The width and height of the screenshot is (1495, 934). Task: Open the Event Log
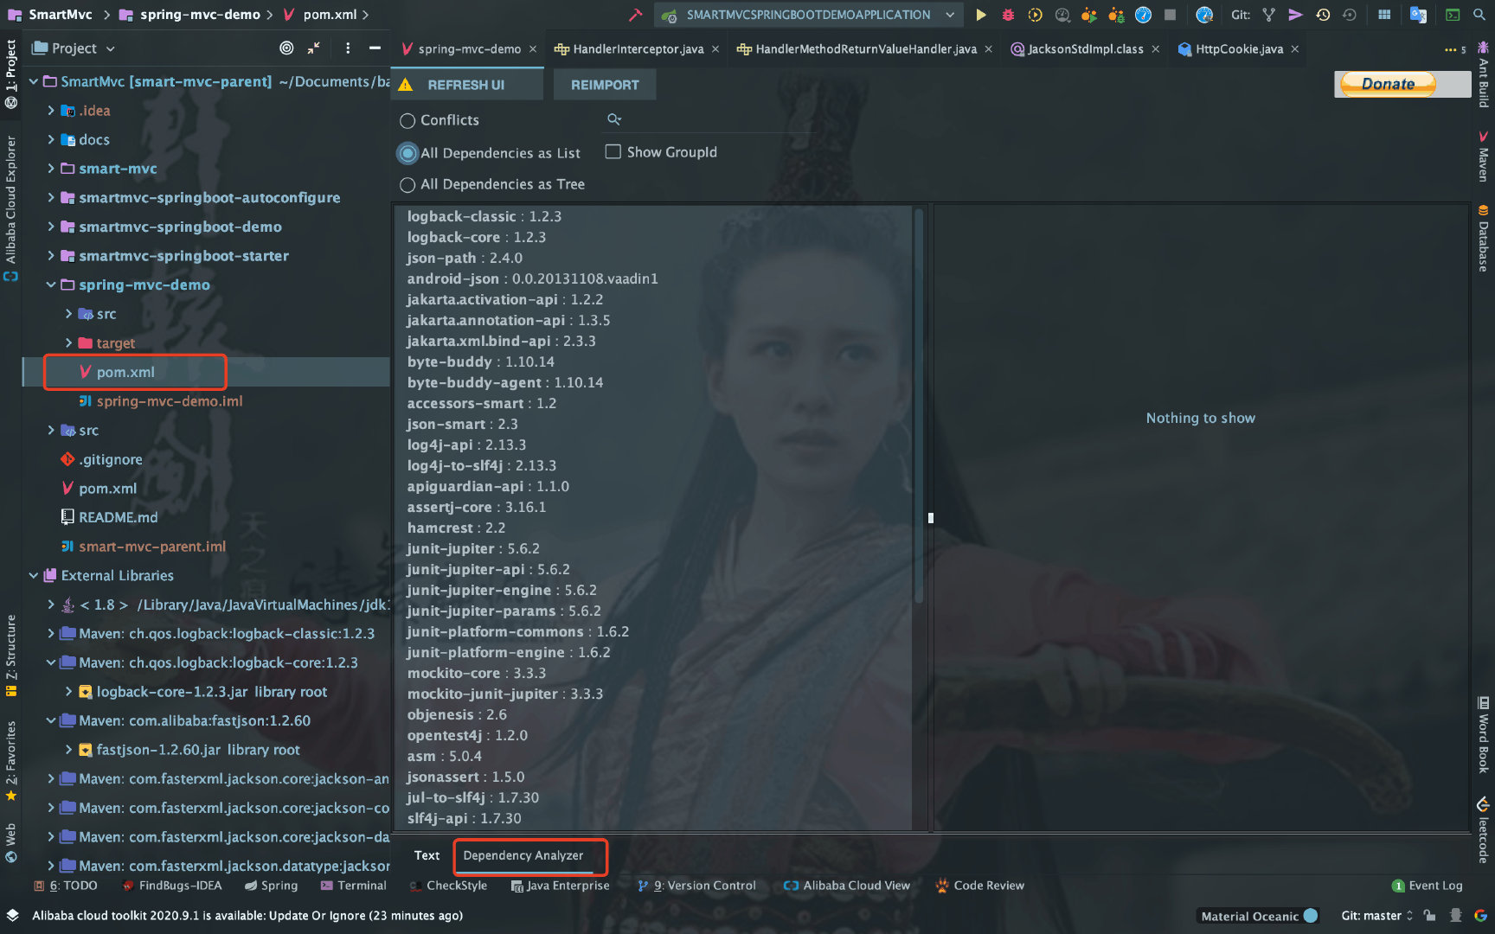coord(1427,886)
